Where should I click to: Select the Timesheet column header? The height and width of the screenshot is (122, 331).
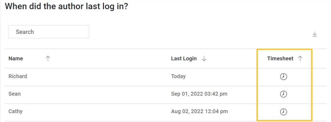[280, 58]
